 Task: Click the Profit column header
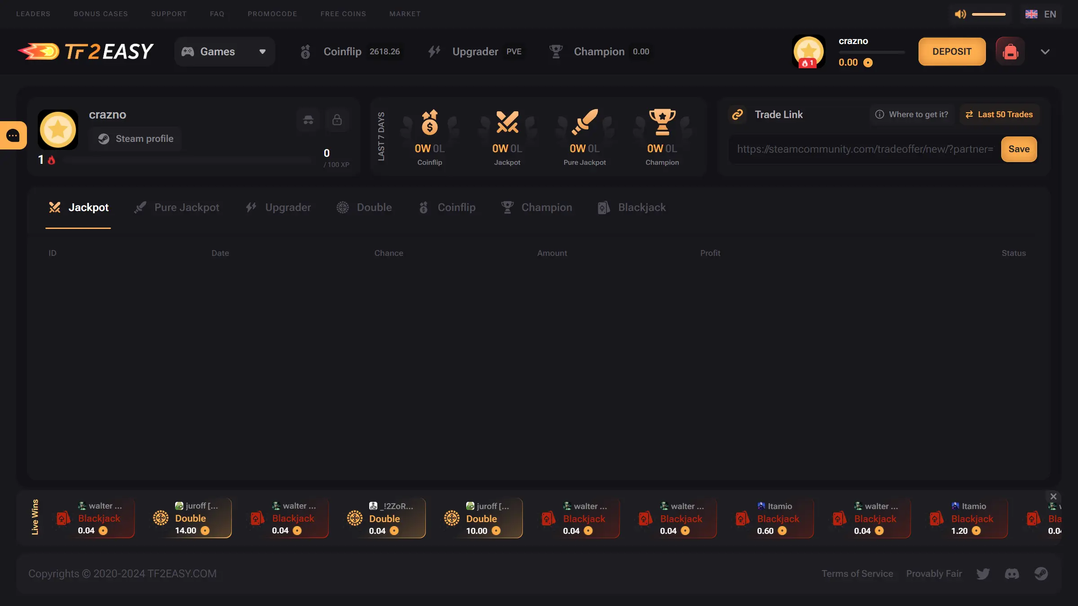point(710,253)
